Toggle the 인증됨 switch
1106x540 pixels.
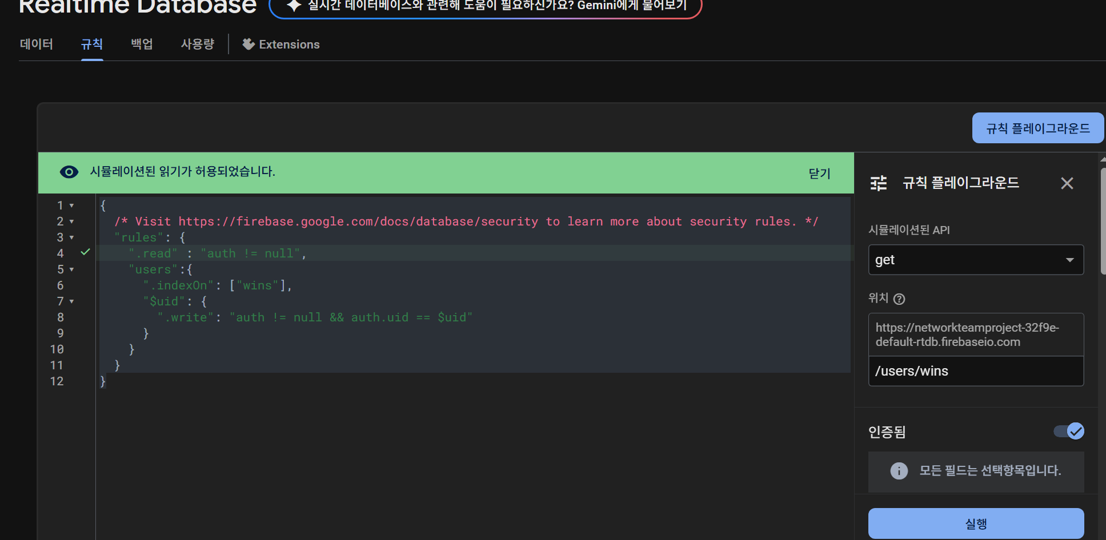pyautogui.click(x=1069, y=431)
